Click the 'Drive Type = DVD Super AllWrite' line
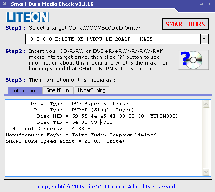This screenshot has width=215, height=192. (79, 104)
